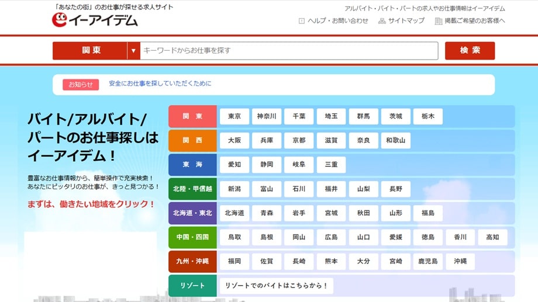Select the 北海道・東北 region header
This screenshot has height=302, width=538.
(x=192, y=213)
